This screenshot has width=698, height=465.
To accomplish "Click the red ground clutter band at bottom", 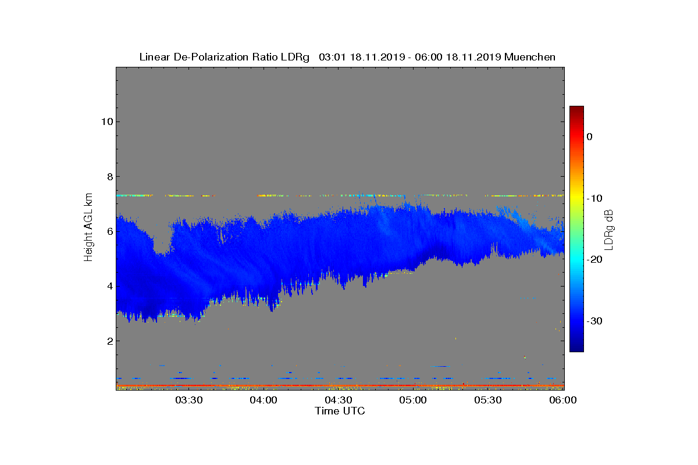I will pos(340,385).
